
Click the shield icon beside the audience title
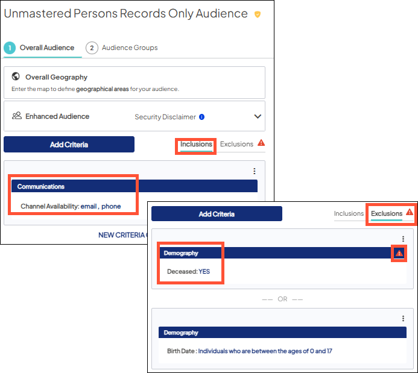(x=258, y=14)
